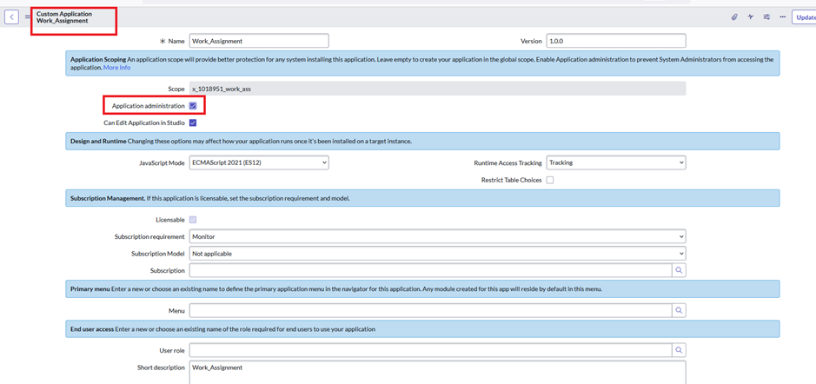Viewport: 816px width, 384px height.
Task: Open the Subscription requirement dropdown
Action: [437, 236]
